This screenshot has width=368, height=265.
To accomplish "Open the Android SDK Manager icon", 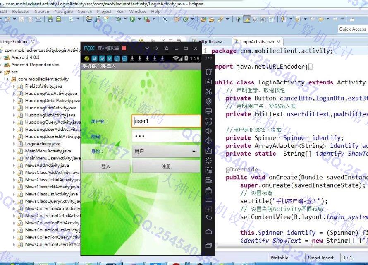I will 50,19.
